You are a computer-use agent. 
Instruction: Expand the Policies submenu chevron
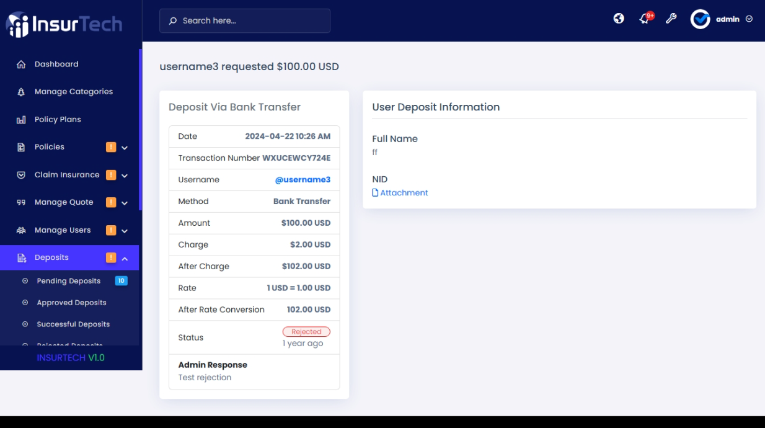125,148
